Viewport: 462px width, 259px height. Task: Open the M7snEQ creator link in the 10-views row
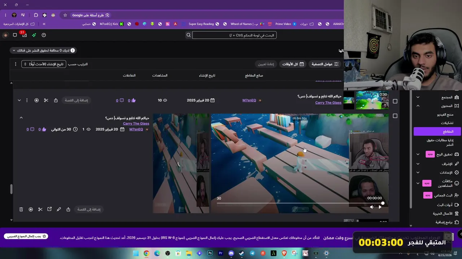pyautogui.click(x=249, y=100)
